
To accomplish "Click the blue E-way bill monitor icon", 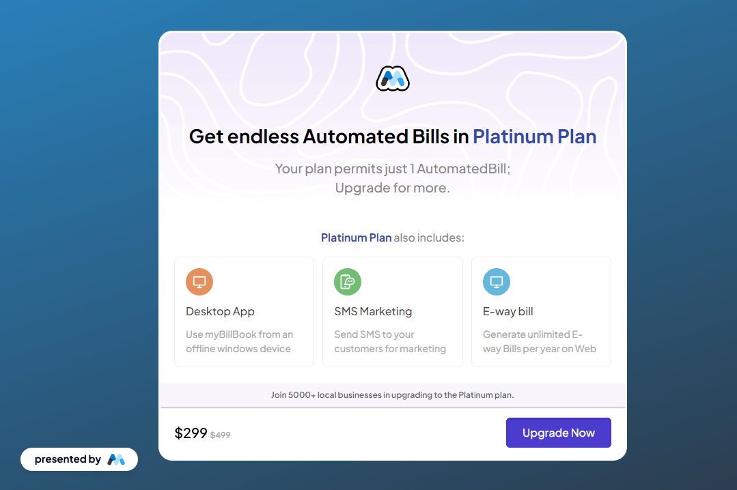I will click(497, 282).
